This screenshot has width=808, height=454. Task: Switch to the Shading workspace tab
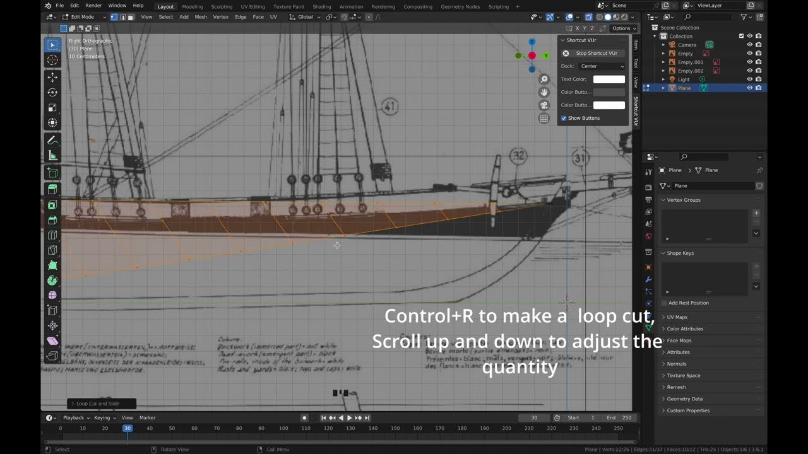pyautogui.click(x=322, y=6)
